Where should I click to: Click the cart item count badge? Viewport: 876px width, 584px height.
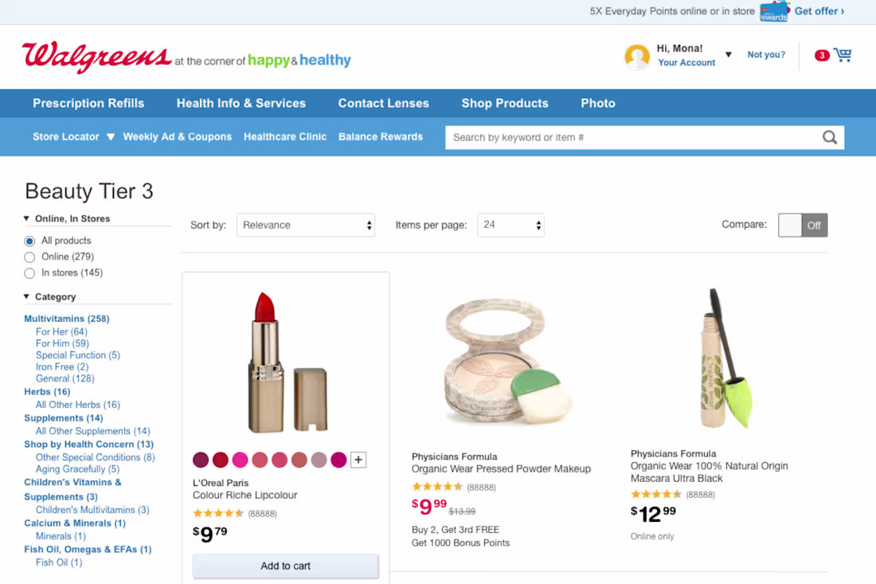[821, 55]
